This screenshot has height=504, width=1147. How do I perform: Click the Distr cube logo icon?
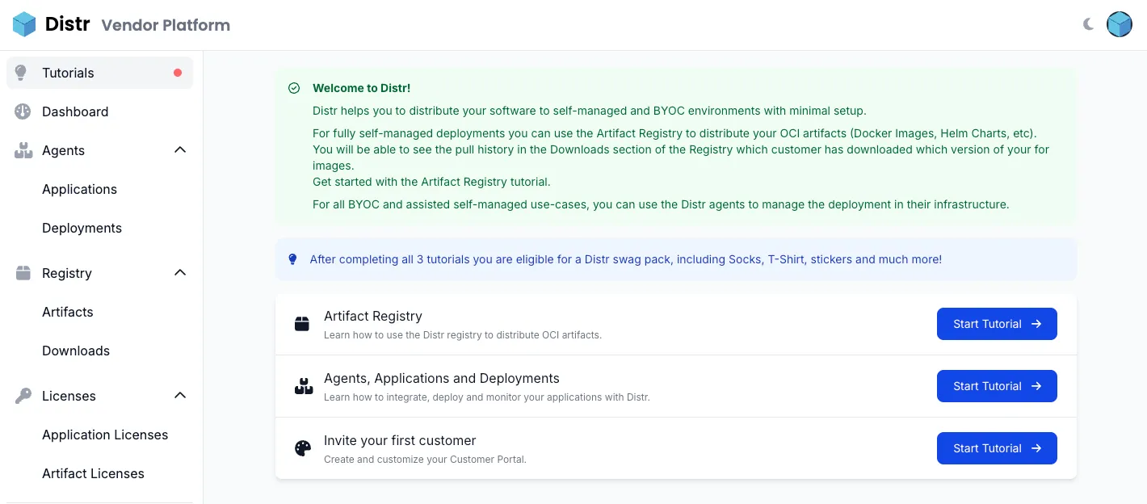coord(24,24)
